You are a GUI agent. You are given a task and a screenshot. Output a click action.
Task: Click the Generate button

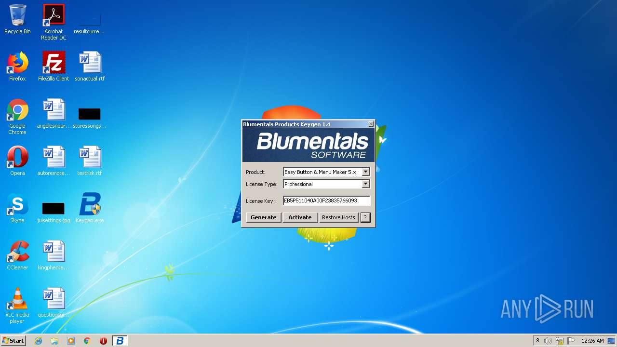(263, 217)
